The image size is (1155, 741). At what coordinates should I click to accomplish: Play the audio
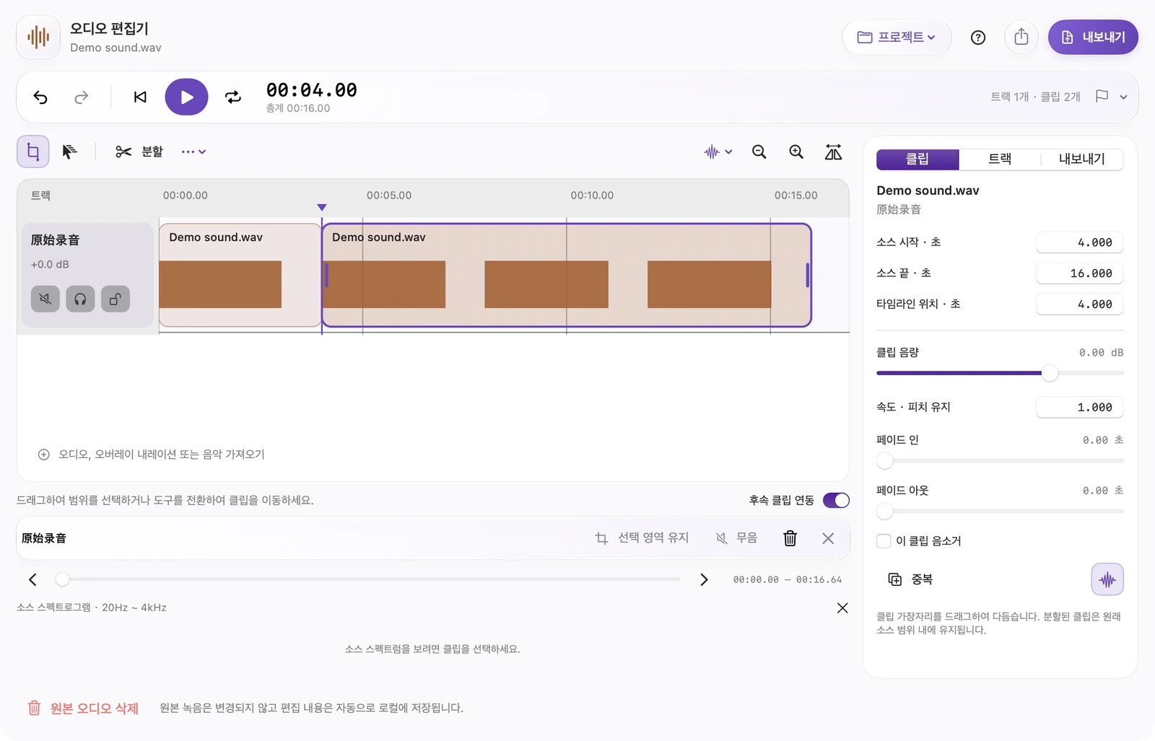[186, 97]
